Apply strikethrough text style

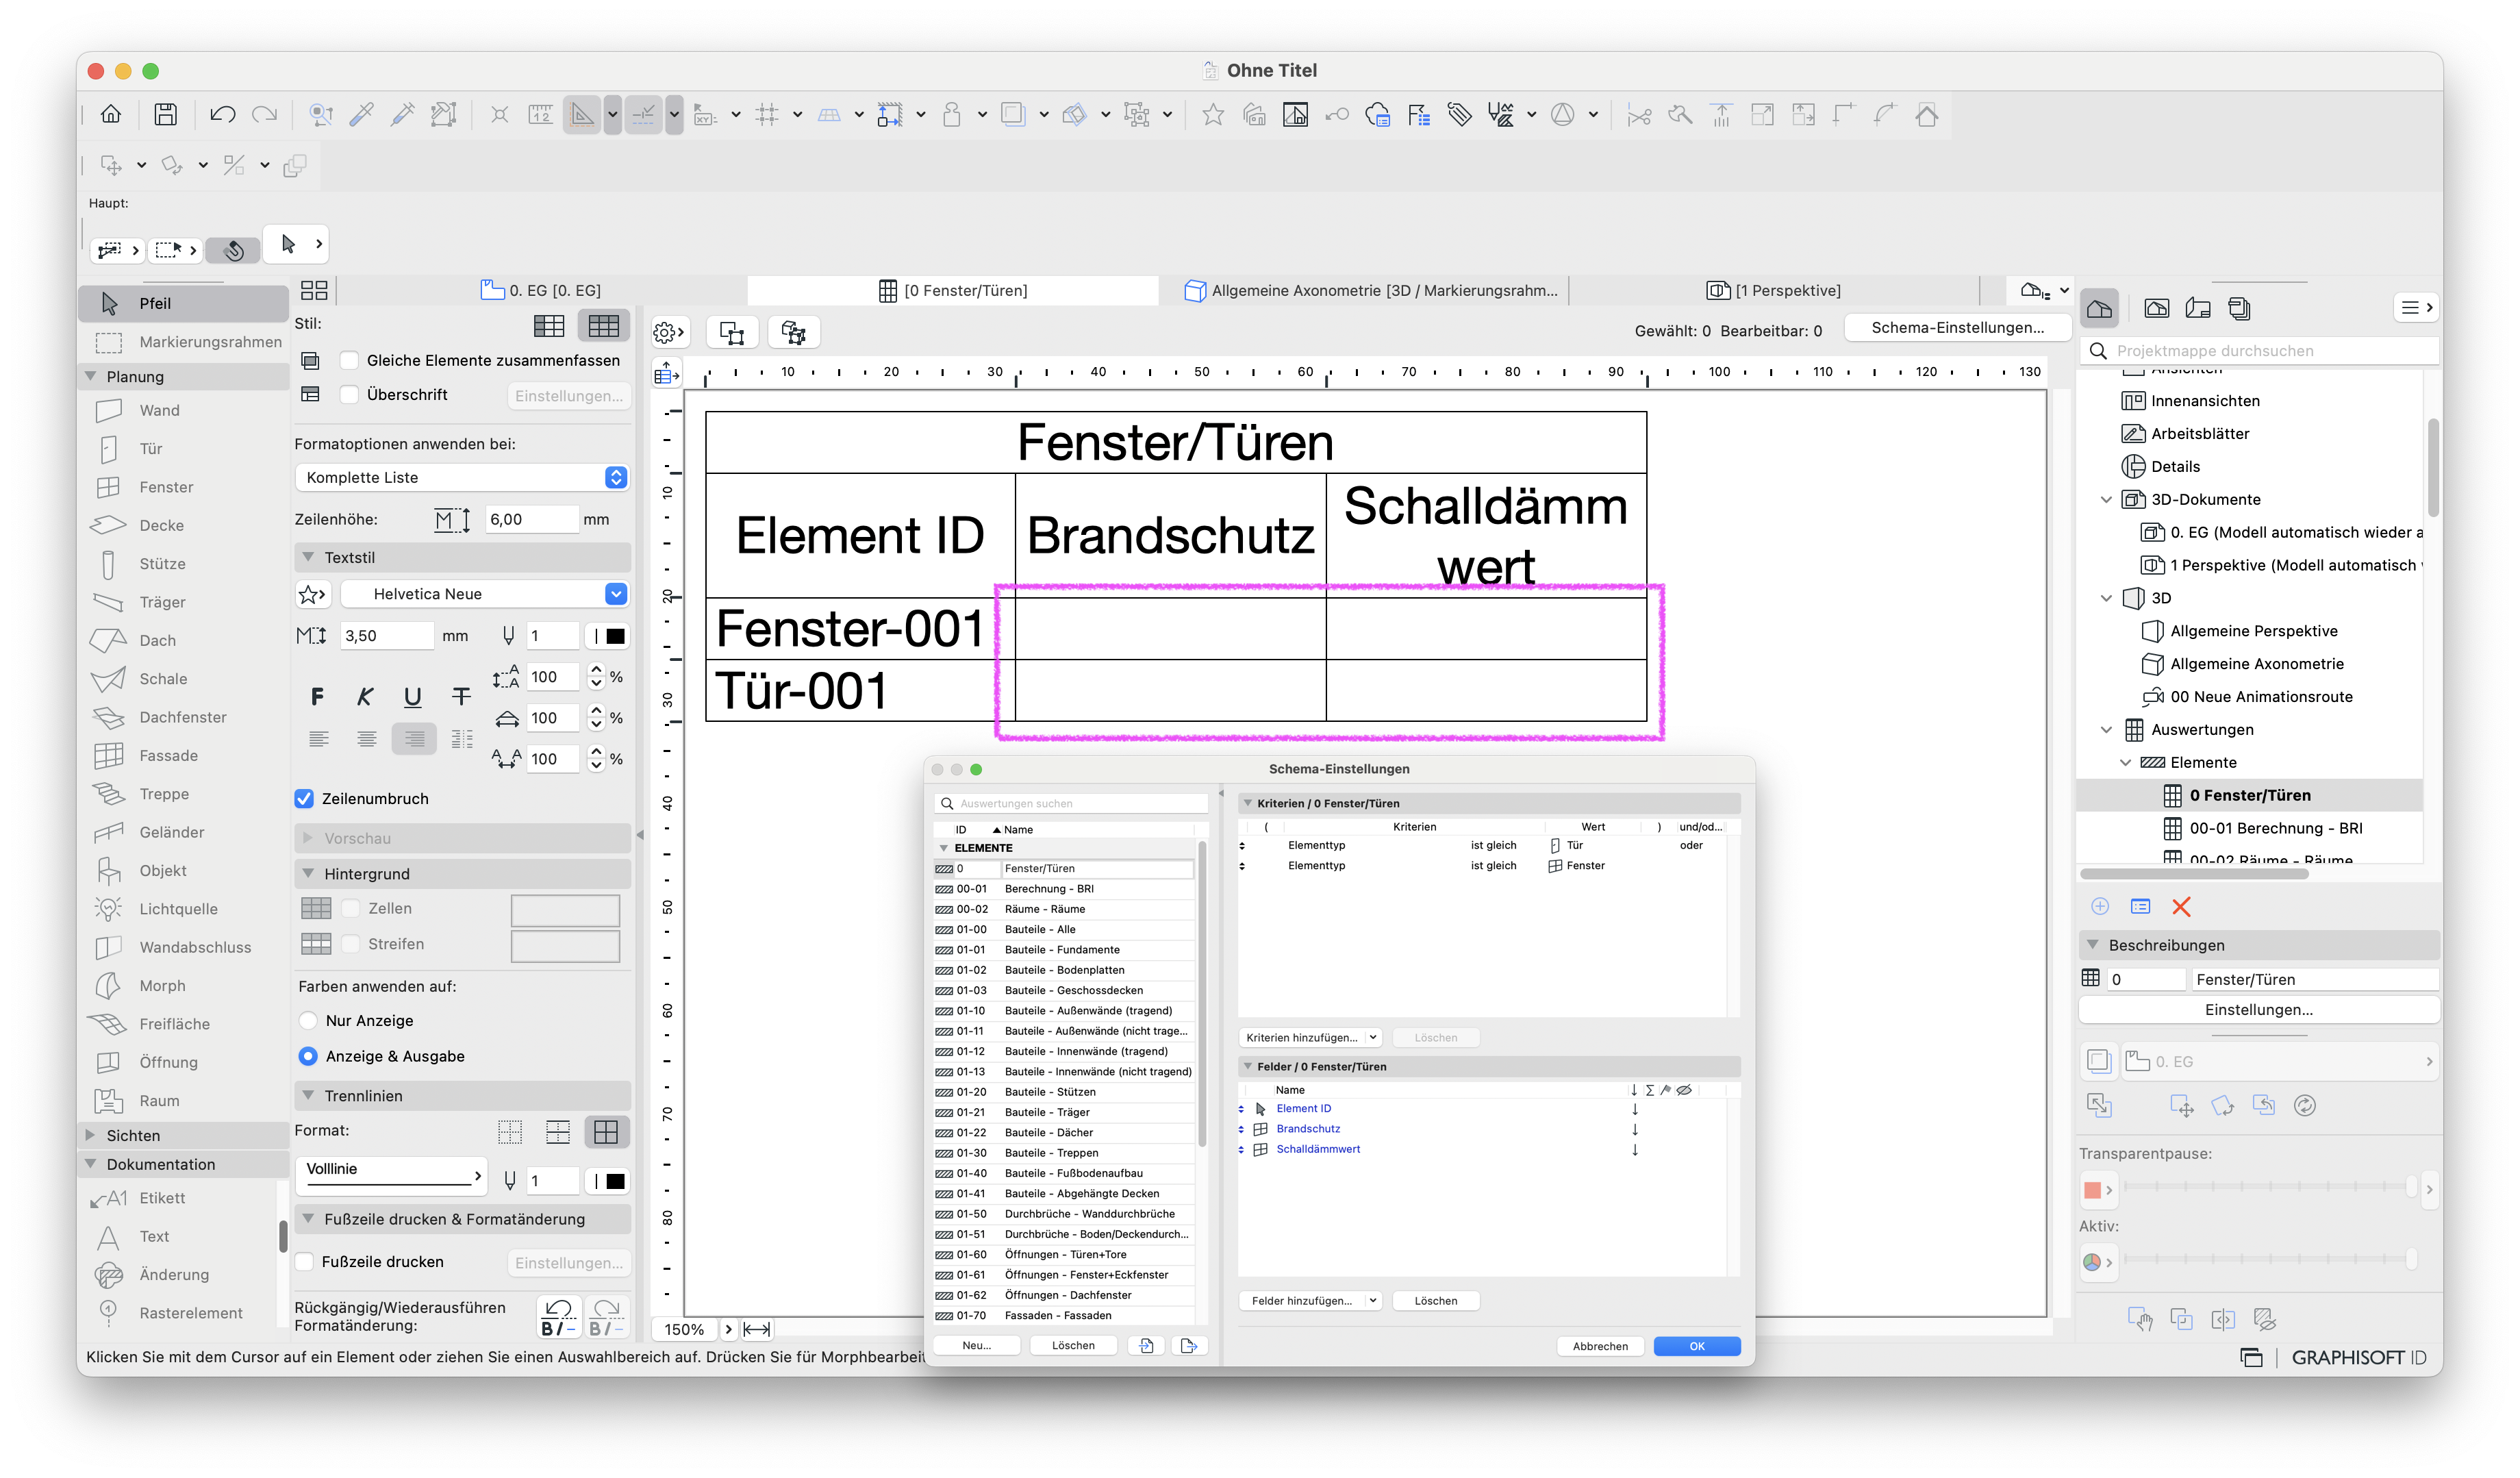(x=460, y=696)
